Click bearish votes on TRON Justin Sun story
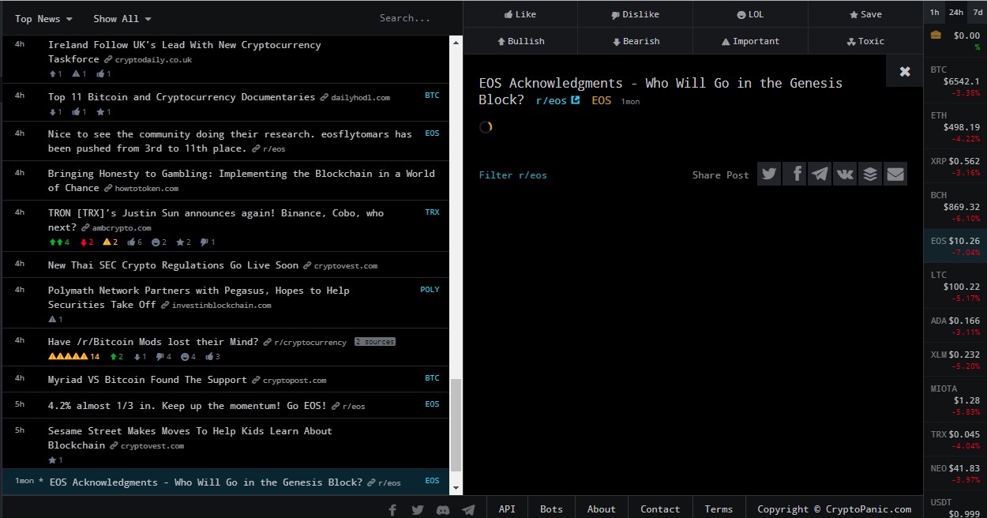Viewport: 987px width, 518px height. [87, 242]
